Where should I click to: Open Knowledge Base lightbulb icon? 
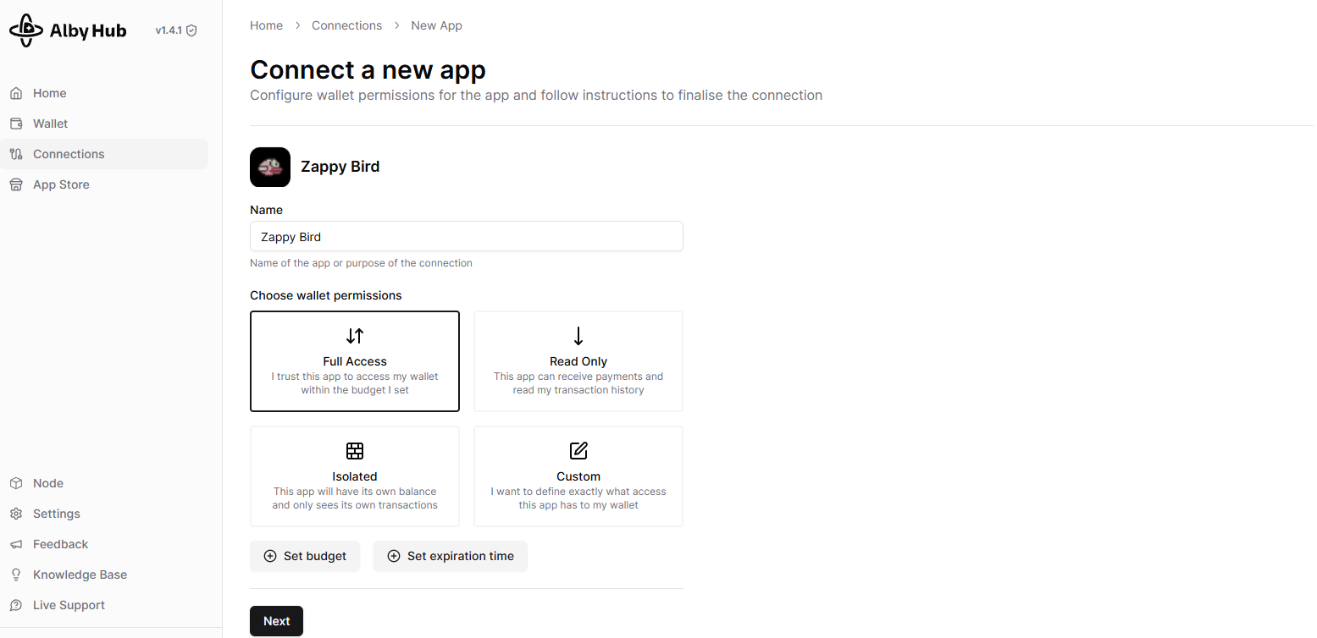16,575
